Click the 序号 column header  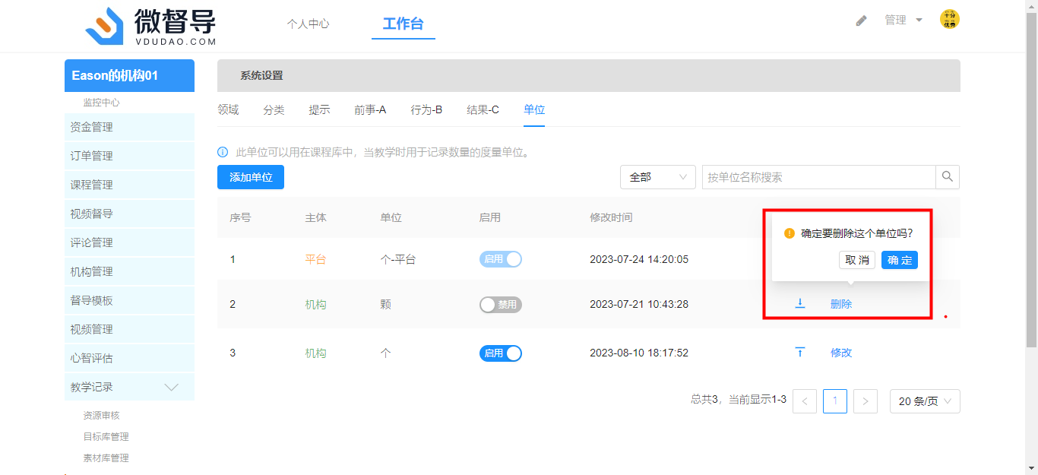coord(240,217)
